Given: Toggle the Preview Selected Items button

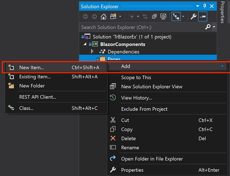Looking at the screenshot, I should click(203, 17).
